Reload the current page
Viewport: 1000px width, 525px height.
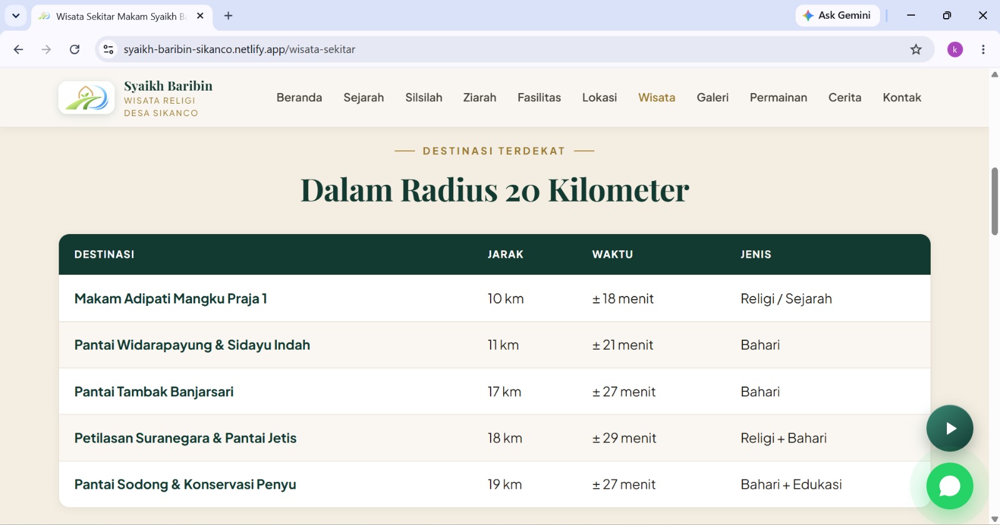coord(74,49)
